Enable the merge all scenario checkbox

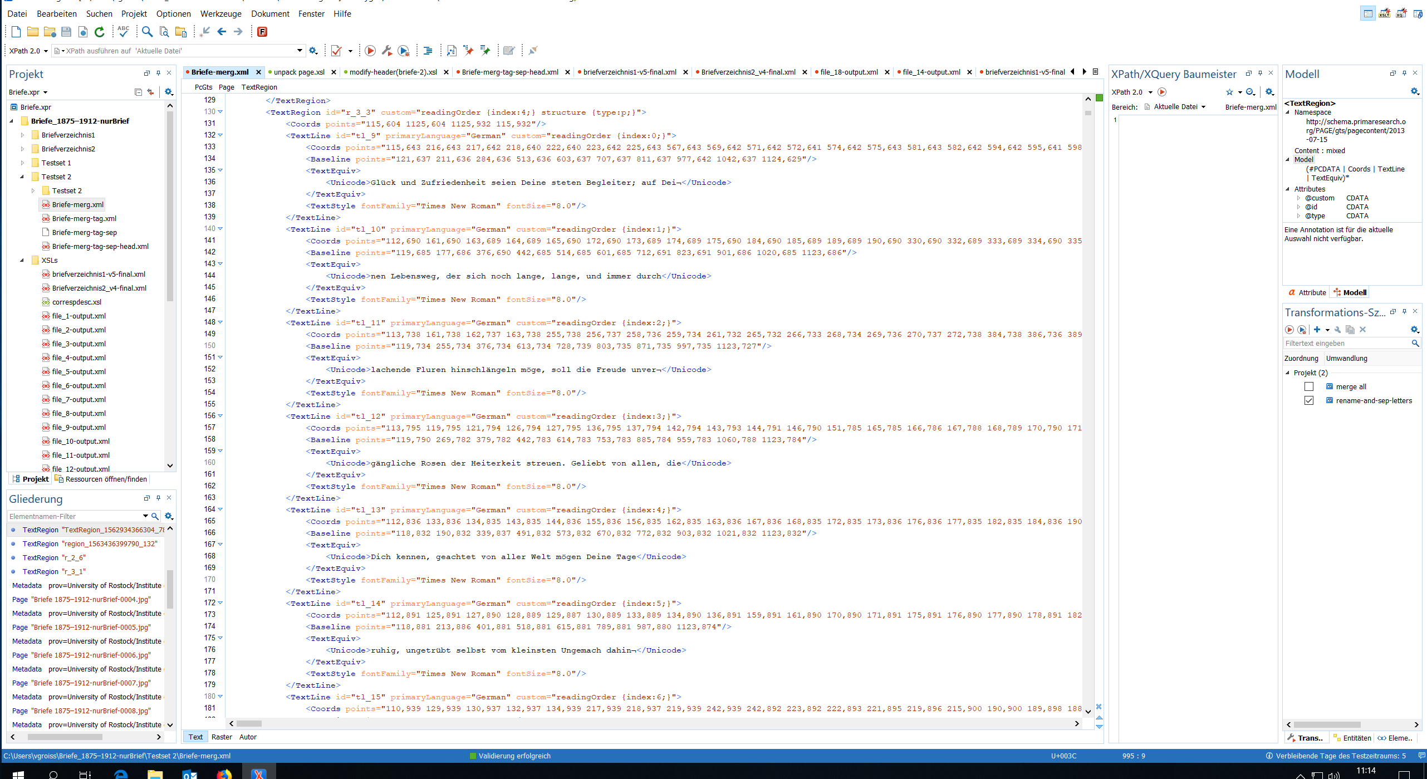point(1309,386)
